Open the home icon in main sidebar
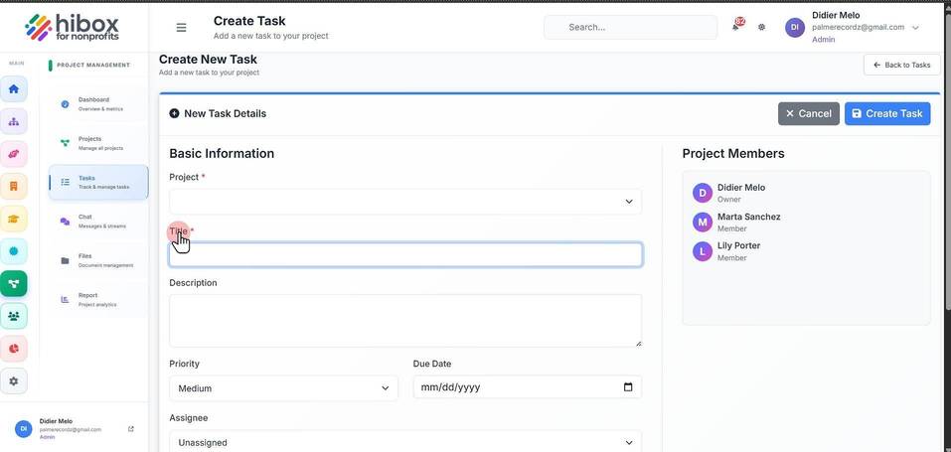 [x=14, y=89]
